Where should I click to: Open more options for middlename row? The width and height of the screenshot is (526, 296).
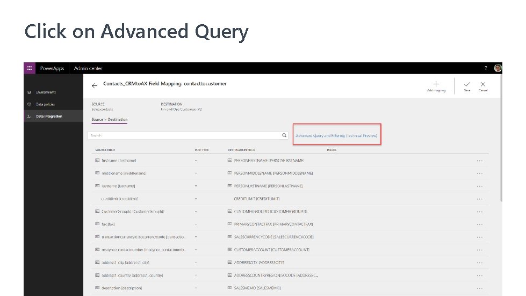[x=479, y=174]
